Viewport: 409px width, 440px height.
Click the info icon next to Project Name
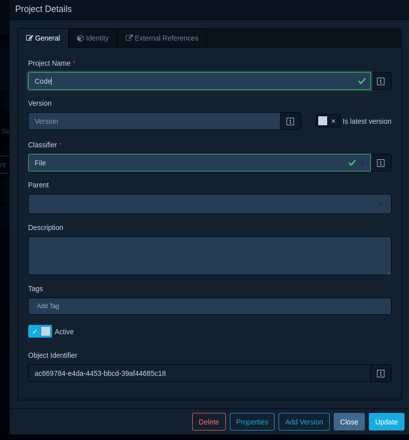point(380,81)
